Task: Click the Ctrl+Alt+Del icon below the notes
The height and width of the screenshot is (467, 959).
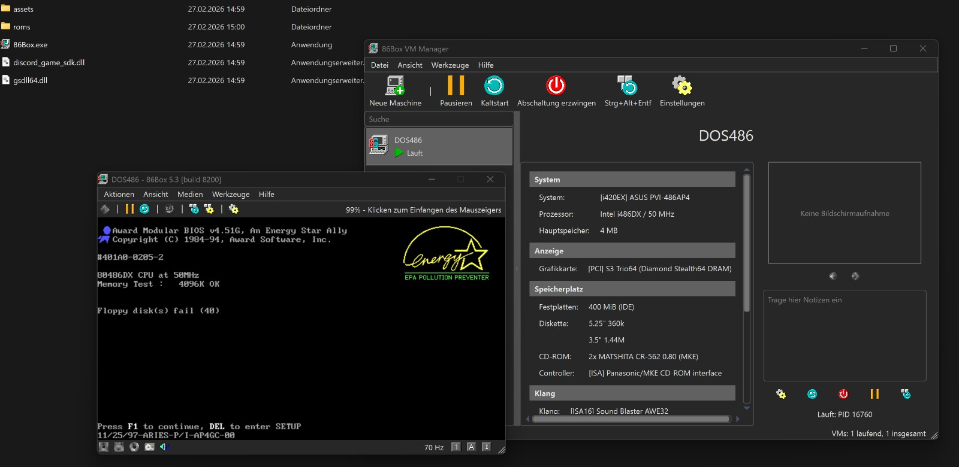Action: click(906, 394)
